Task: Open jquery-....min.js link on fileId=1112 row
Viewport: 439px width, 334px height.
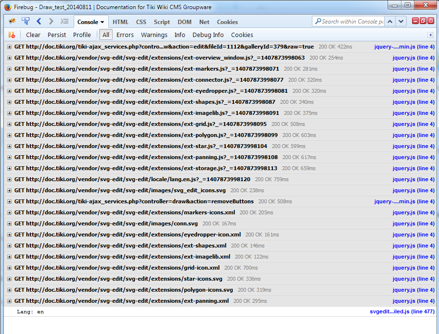Action: (x=404, y=47)
